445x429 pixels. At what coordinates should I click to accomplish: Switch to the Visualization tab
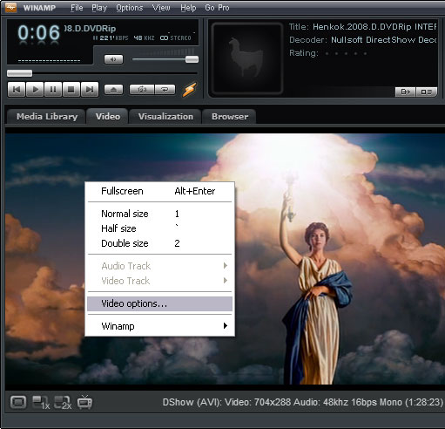(165, 117)
